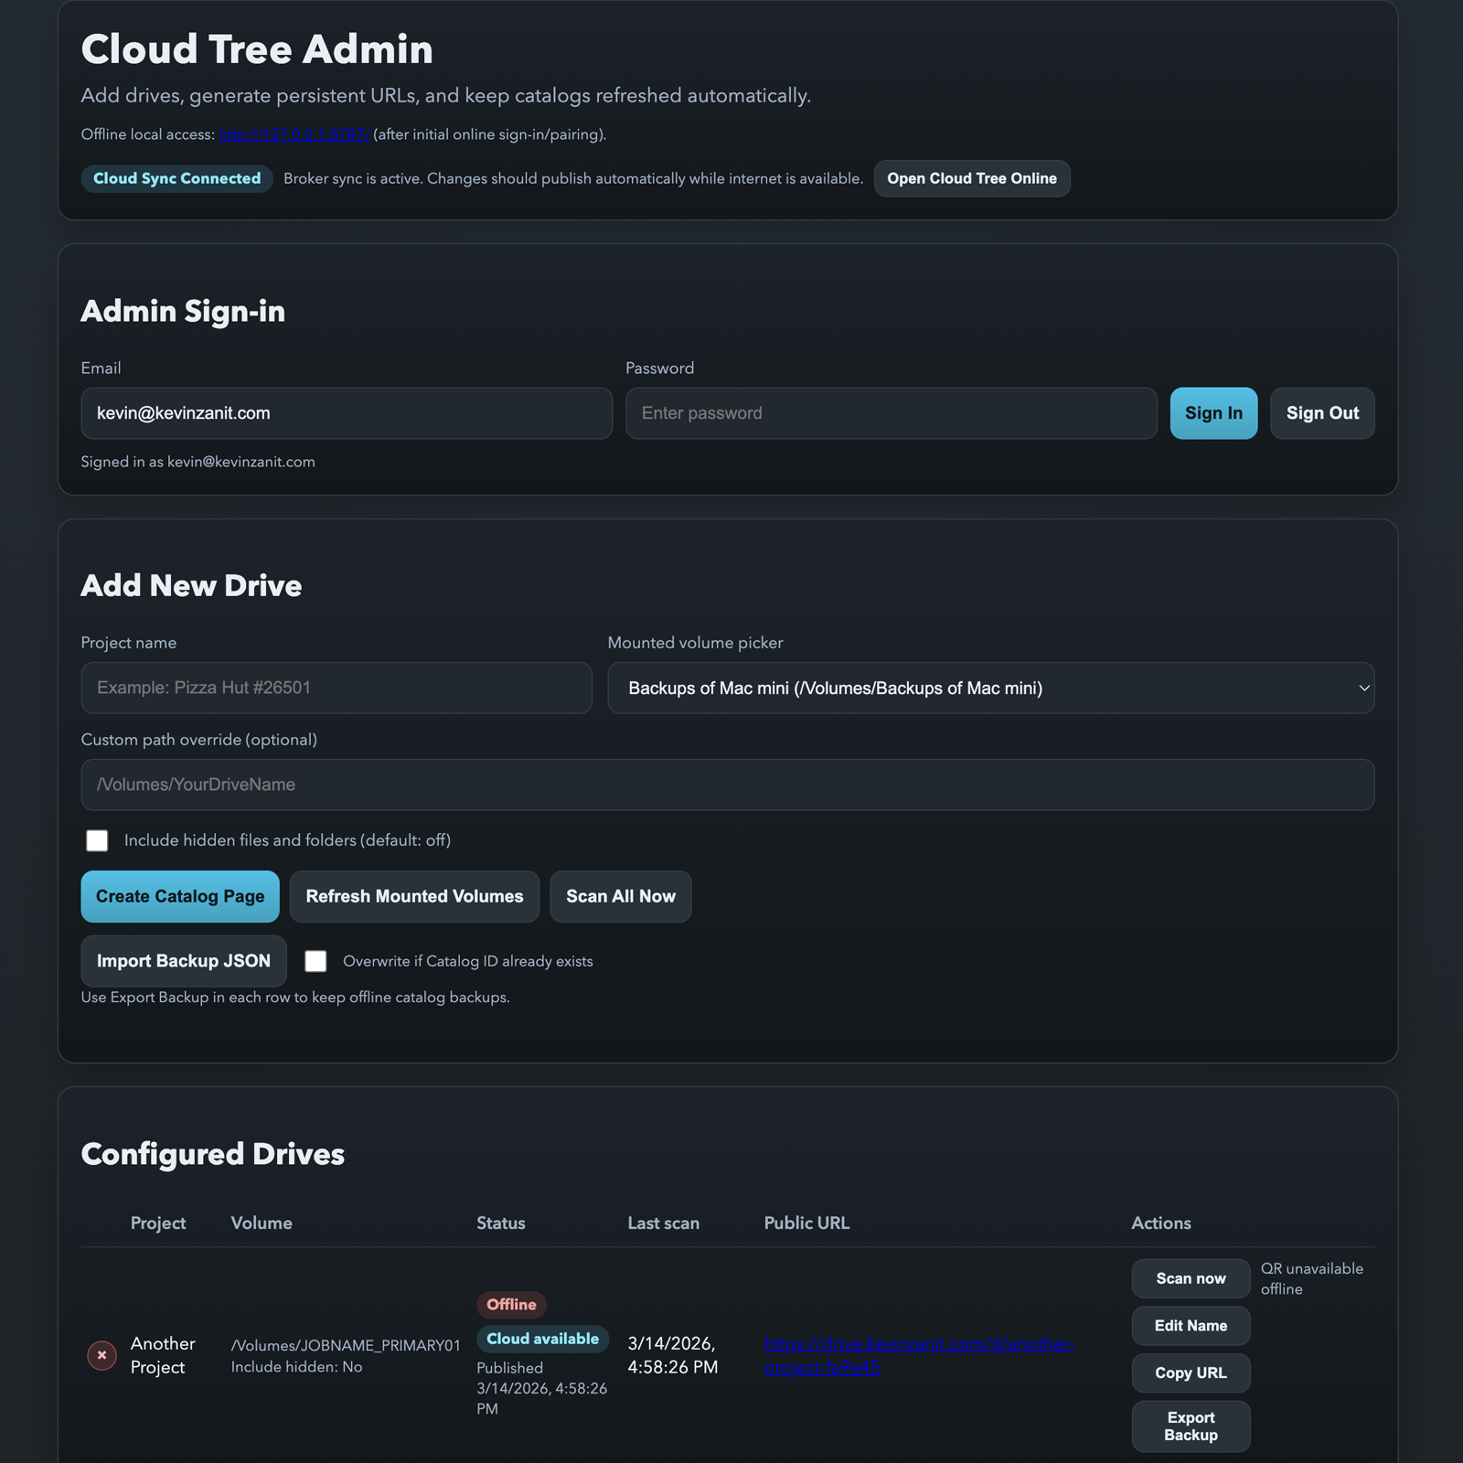Sign out of the admin account
Viewport: 1463px width, 1463px height.
1321,413
